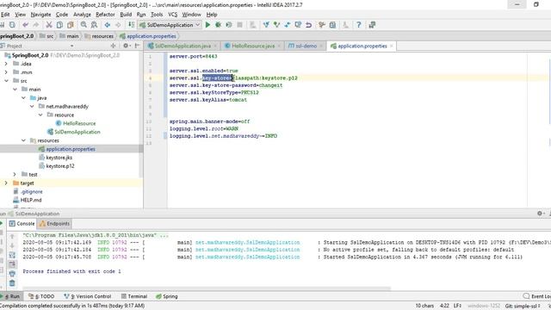Collapse the main folder
Image resolution: width=551 pixels, height=310 pixels.
pos(15,90)
